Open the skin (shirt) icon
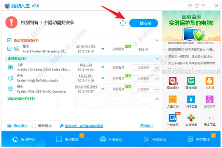The height and width of the screenshot is (148, 222). 197,6
